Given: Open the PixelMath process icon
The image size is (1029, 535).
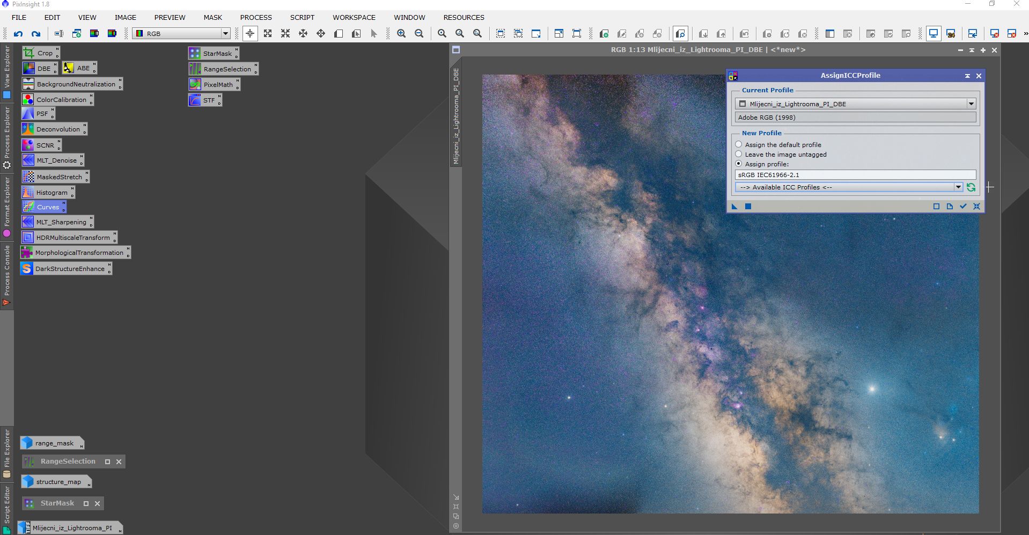Looking at the screenshot, I should tap(214, 85).
